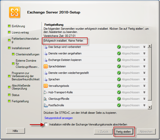Open the 'Setupprotokoll anzeigen' link

tap(59, 118)
